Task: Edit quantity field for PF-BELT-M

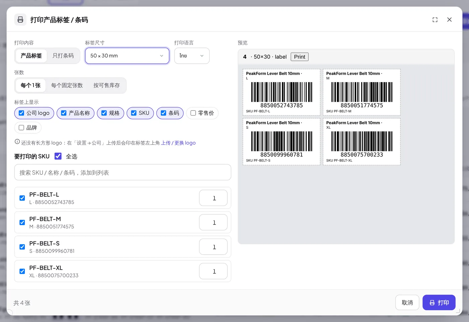Action: [213, 222]
